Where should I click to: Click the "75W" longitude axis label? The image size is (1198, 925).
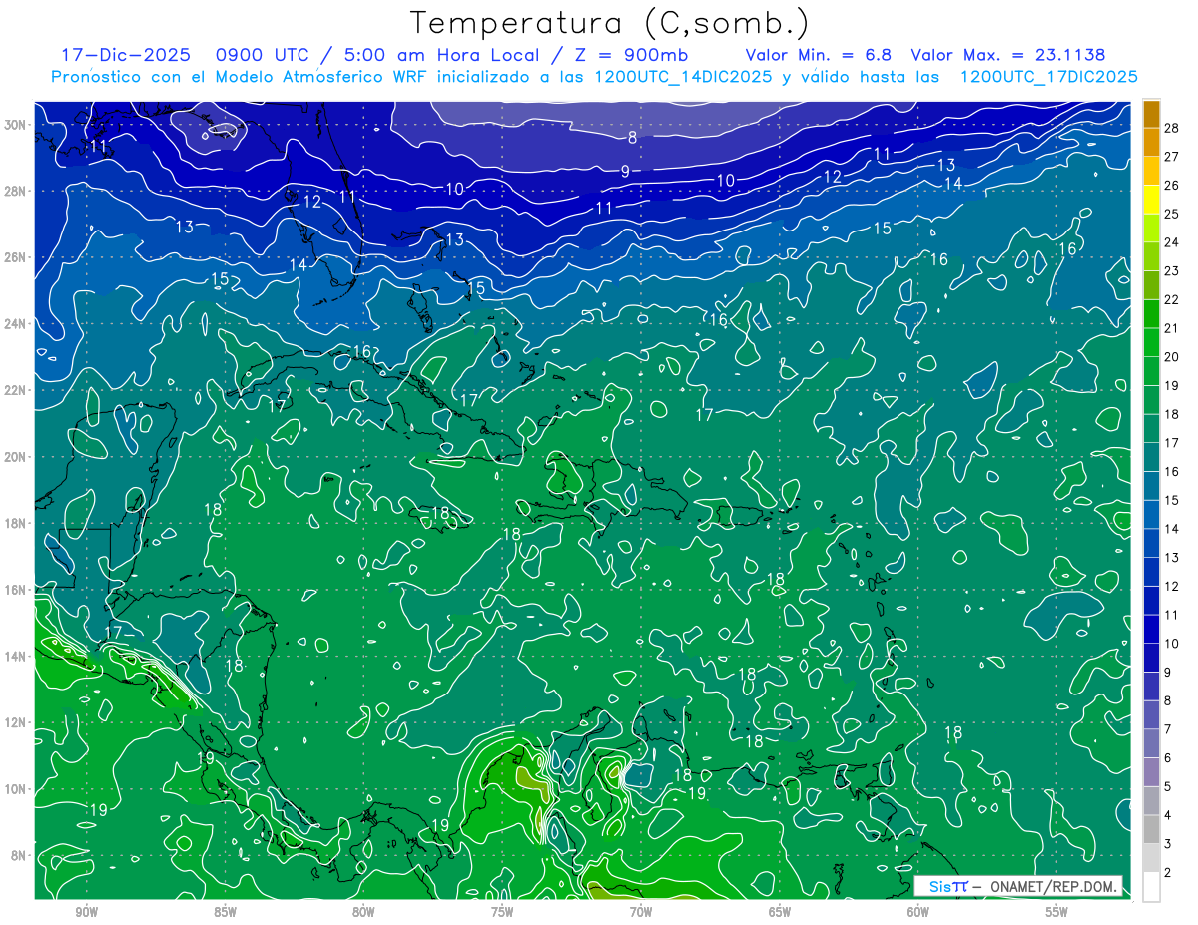[x=502, y=912]
